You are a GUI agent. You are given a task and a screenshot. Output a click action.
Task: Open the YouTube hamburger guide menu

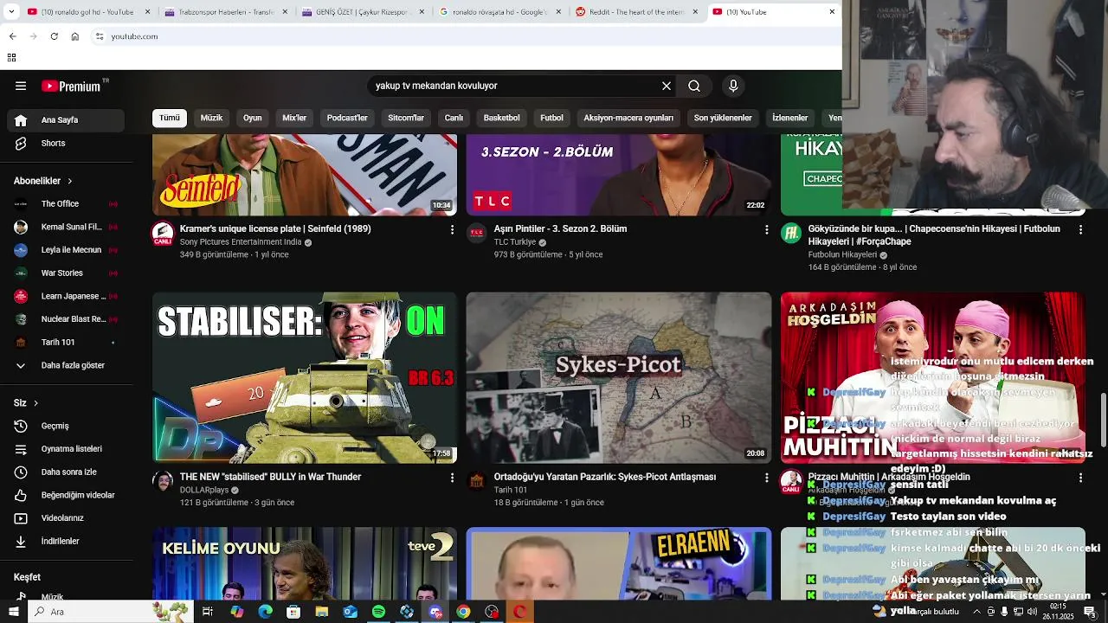[21, 86]
